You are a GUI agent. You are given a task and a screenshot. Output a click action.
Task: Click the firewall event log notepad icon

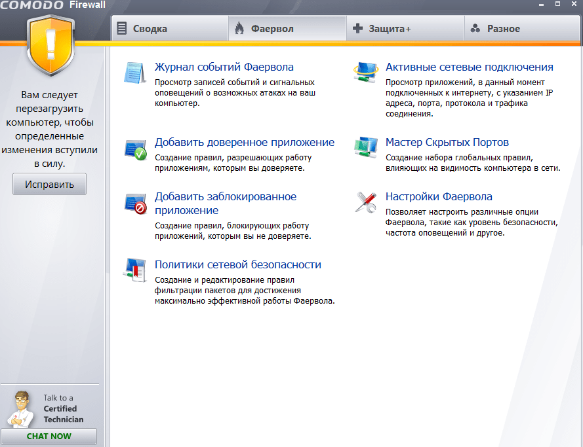click(134, 73)
